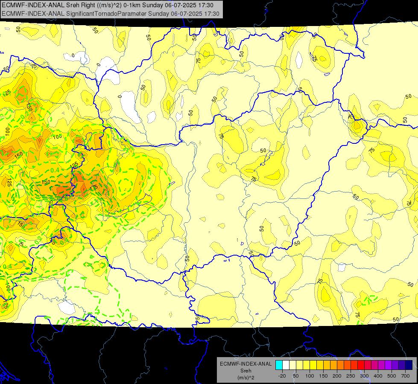Click the 250 legend scale value
418x384 pixels.
pos(351,376)
